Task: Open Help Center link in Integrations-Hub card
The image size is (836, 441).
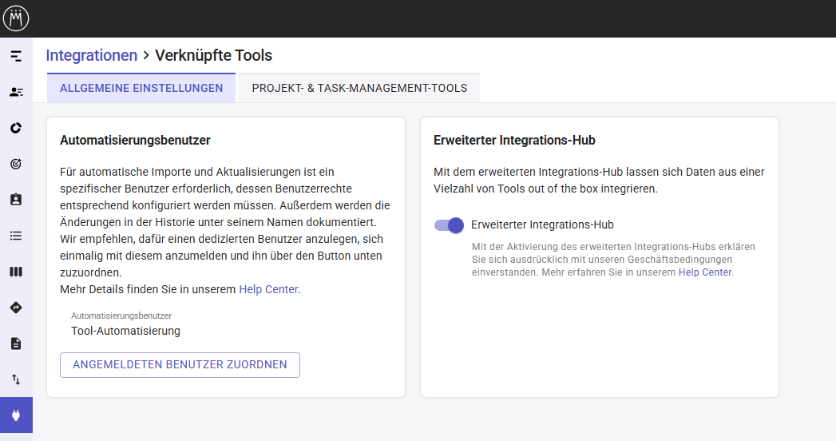Action: click(x=705, y=272)
